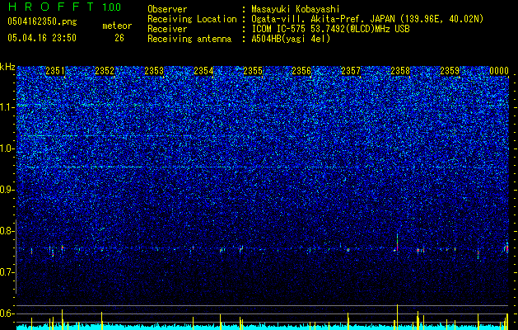Click the meteor label
The image size is (518, 330).
[117, 26]
